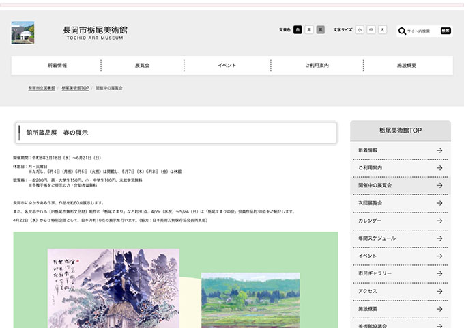Screen dimensions: 464x328
Task: Click the arrow icon beside カレンダー
Action: 439,221
